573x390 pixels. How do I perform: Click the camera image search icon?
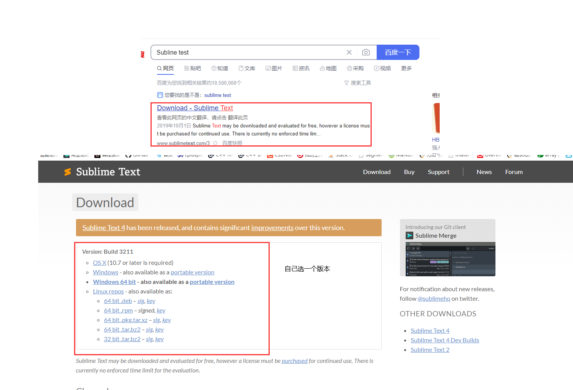366,52
